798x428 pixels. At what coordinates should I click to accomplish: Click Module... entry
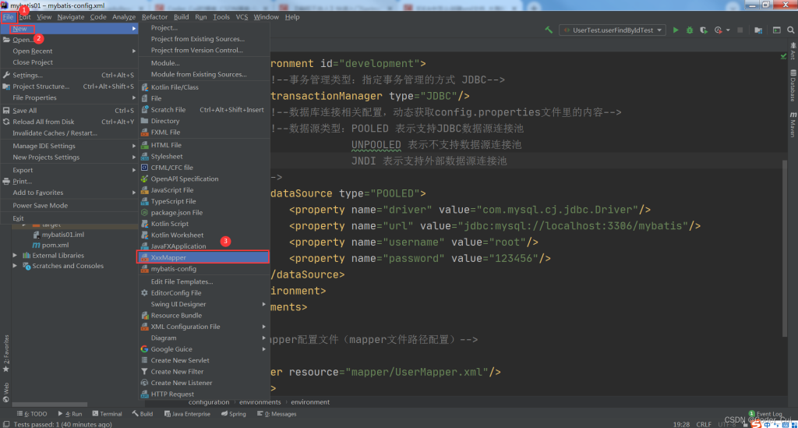click(x=203, y=63)
